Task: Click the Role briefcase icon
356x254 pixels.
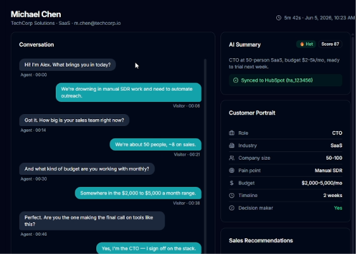Action: pos(232,133)
